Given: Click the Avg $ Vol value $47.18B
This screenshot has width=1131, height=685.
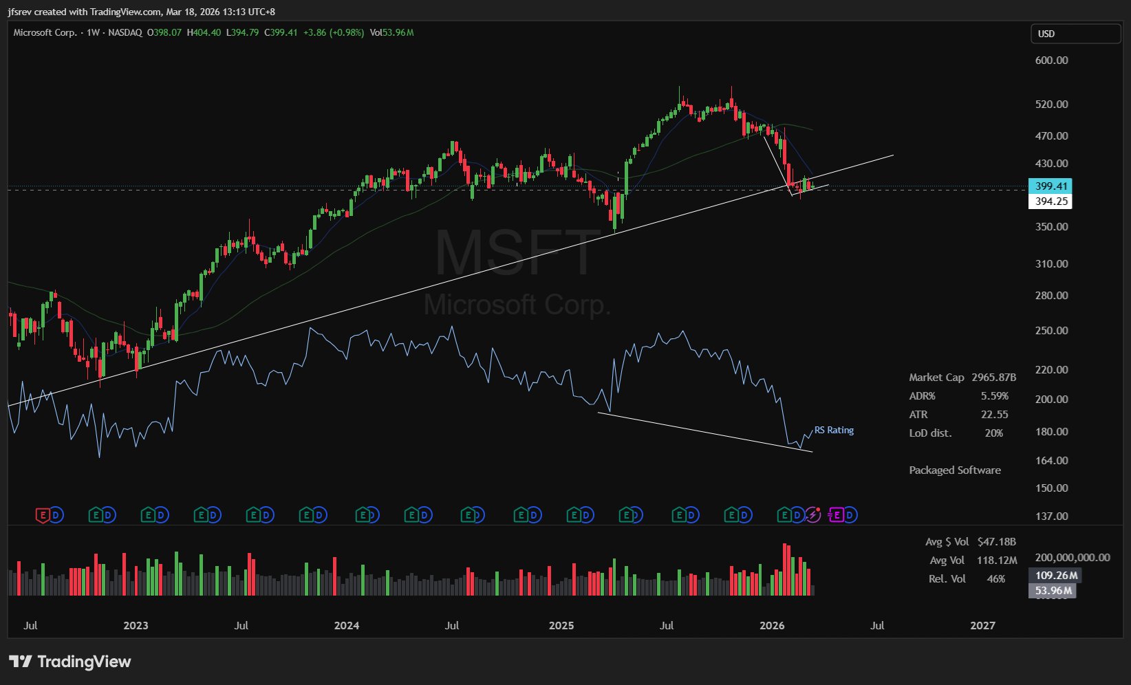Looking at the screenshot, I should pos(997,541).
